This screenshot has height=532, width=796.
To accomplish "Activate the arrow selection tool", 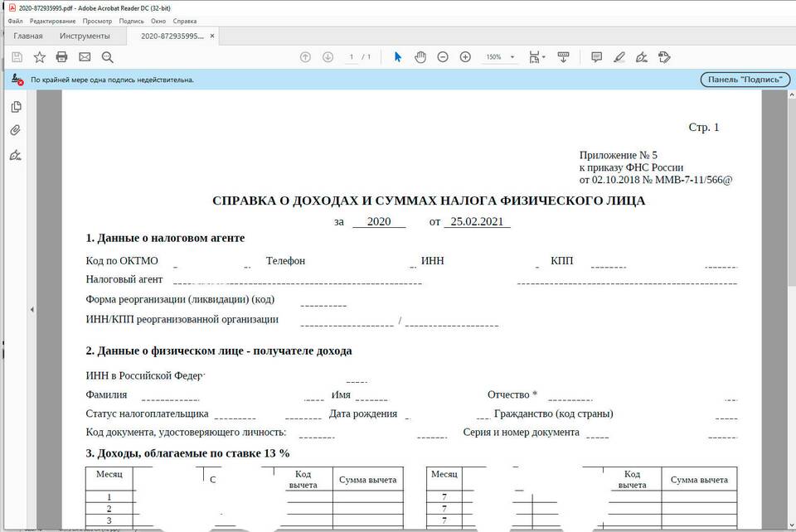I will click(x=398, y=57).
